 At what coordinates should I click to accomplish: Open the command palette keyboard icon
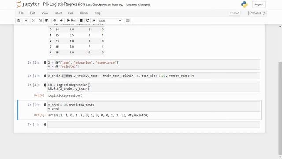coord(127,21)
